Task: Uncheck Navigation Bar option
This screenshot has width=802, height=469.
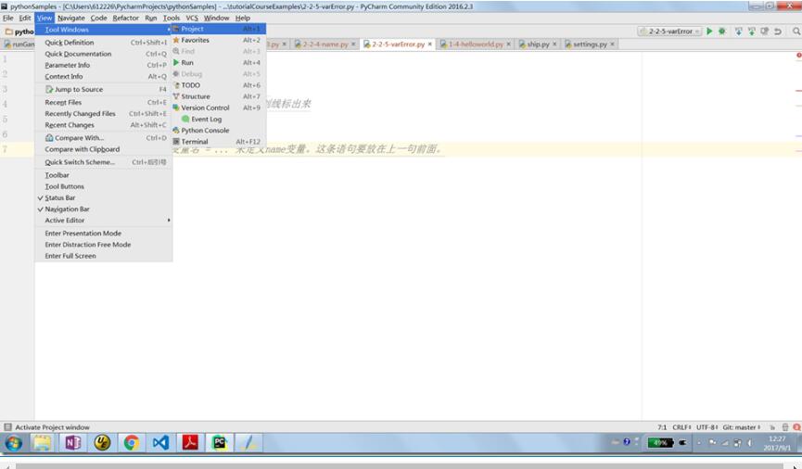Action: (104, 209)
